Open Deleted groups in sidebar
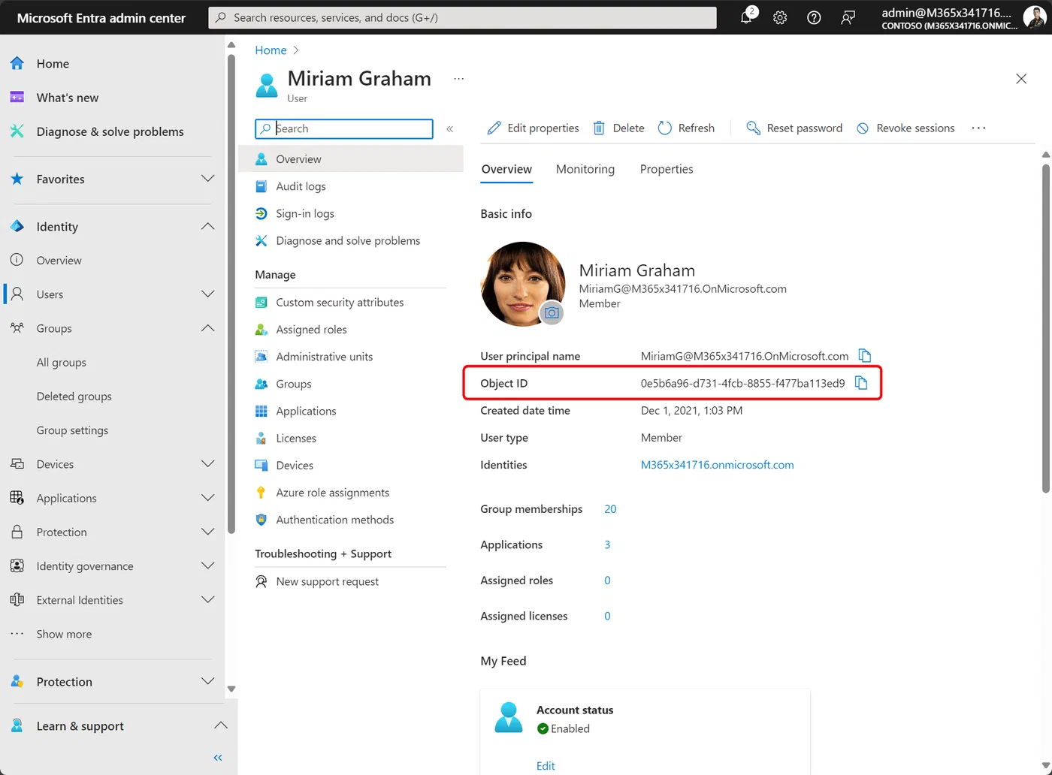 (x=74, y=397)
